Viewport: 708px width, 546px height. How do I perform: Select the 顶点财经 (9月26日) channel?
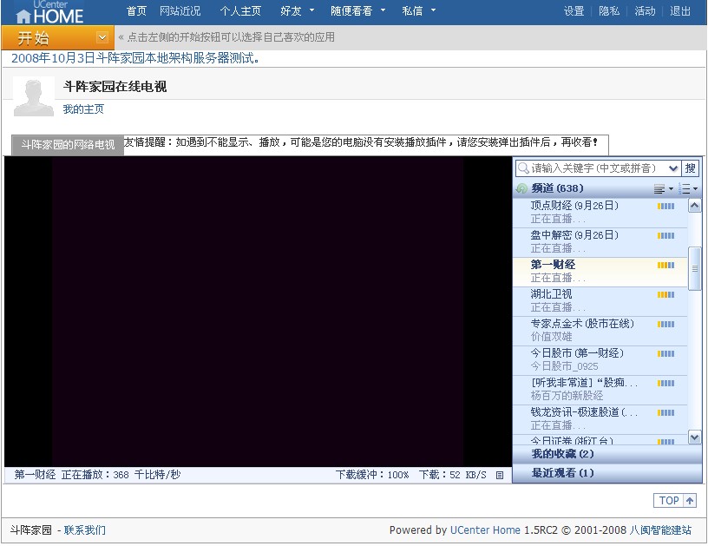point(600,213)
